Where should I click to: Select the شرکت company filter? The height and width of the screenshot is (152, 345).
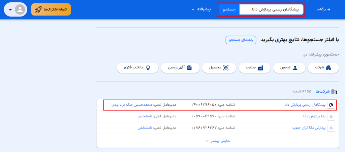323,68
